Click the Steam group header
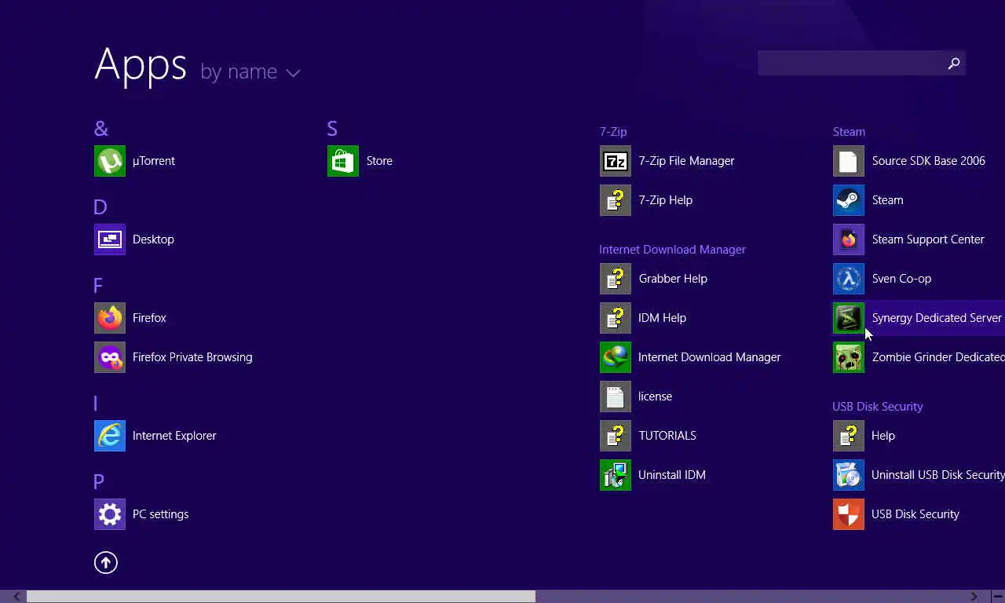The width and height of the screenshot is (1005, 603). (x=849, y=132)
